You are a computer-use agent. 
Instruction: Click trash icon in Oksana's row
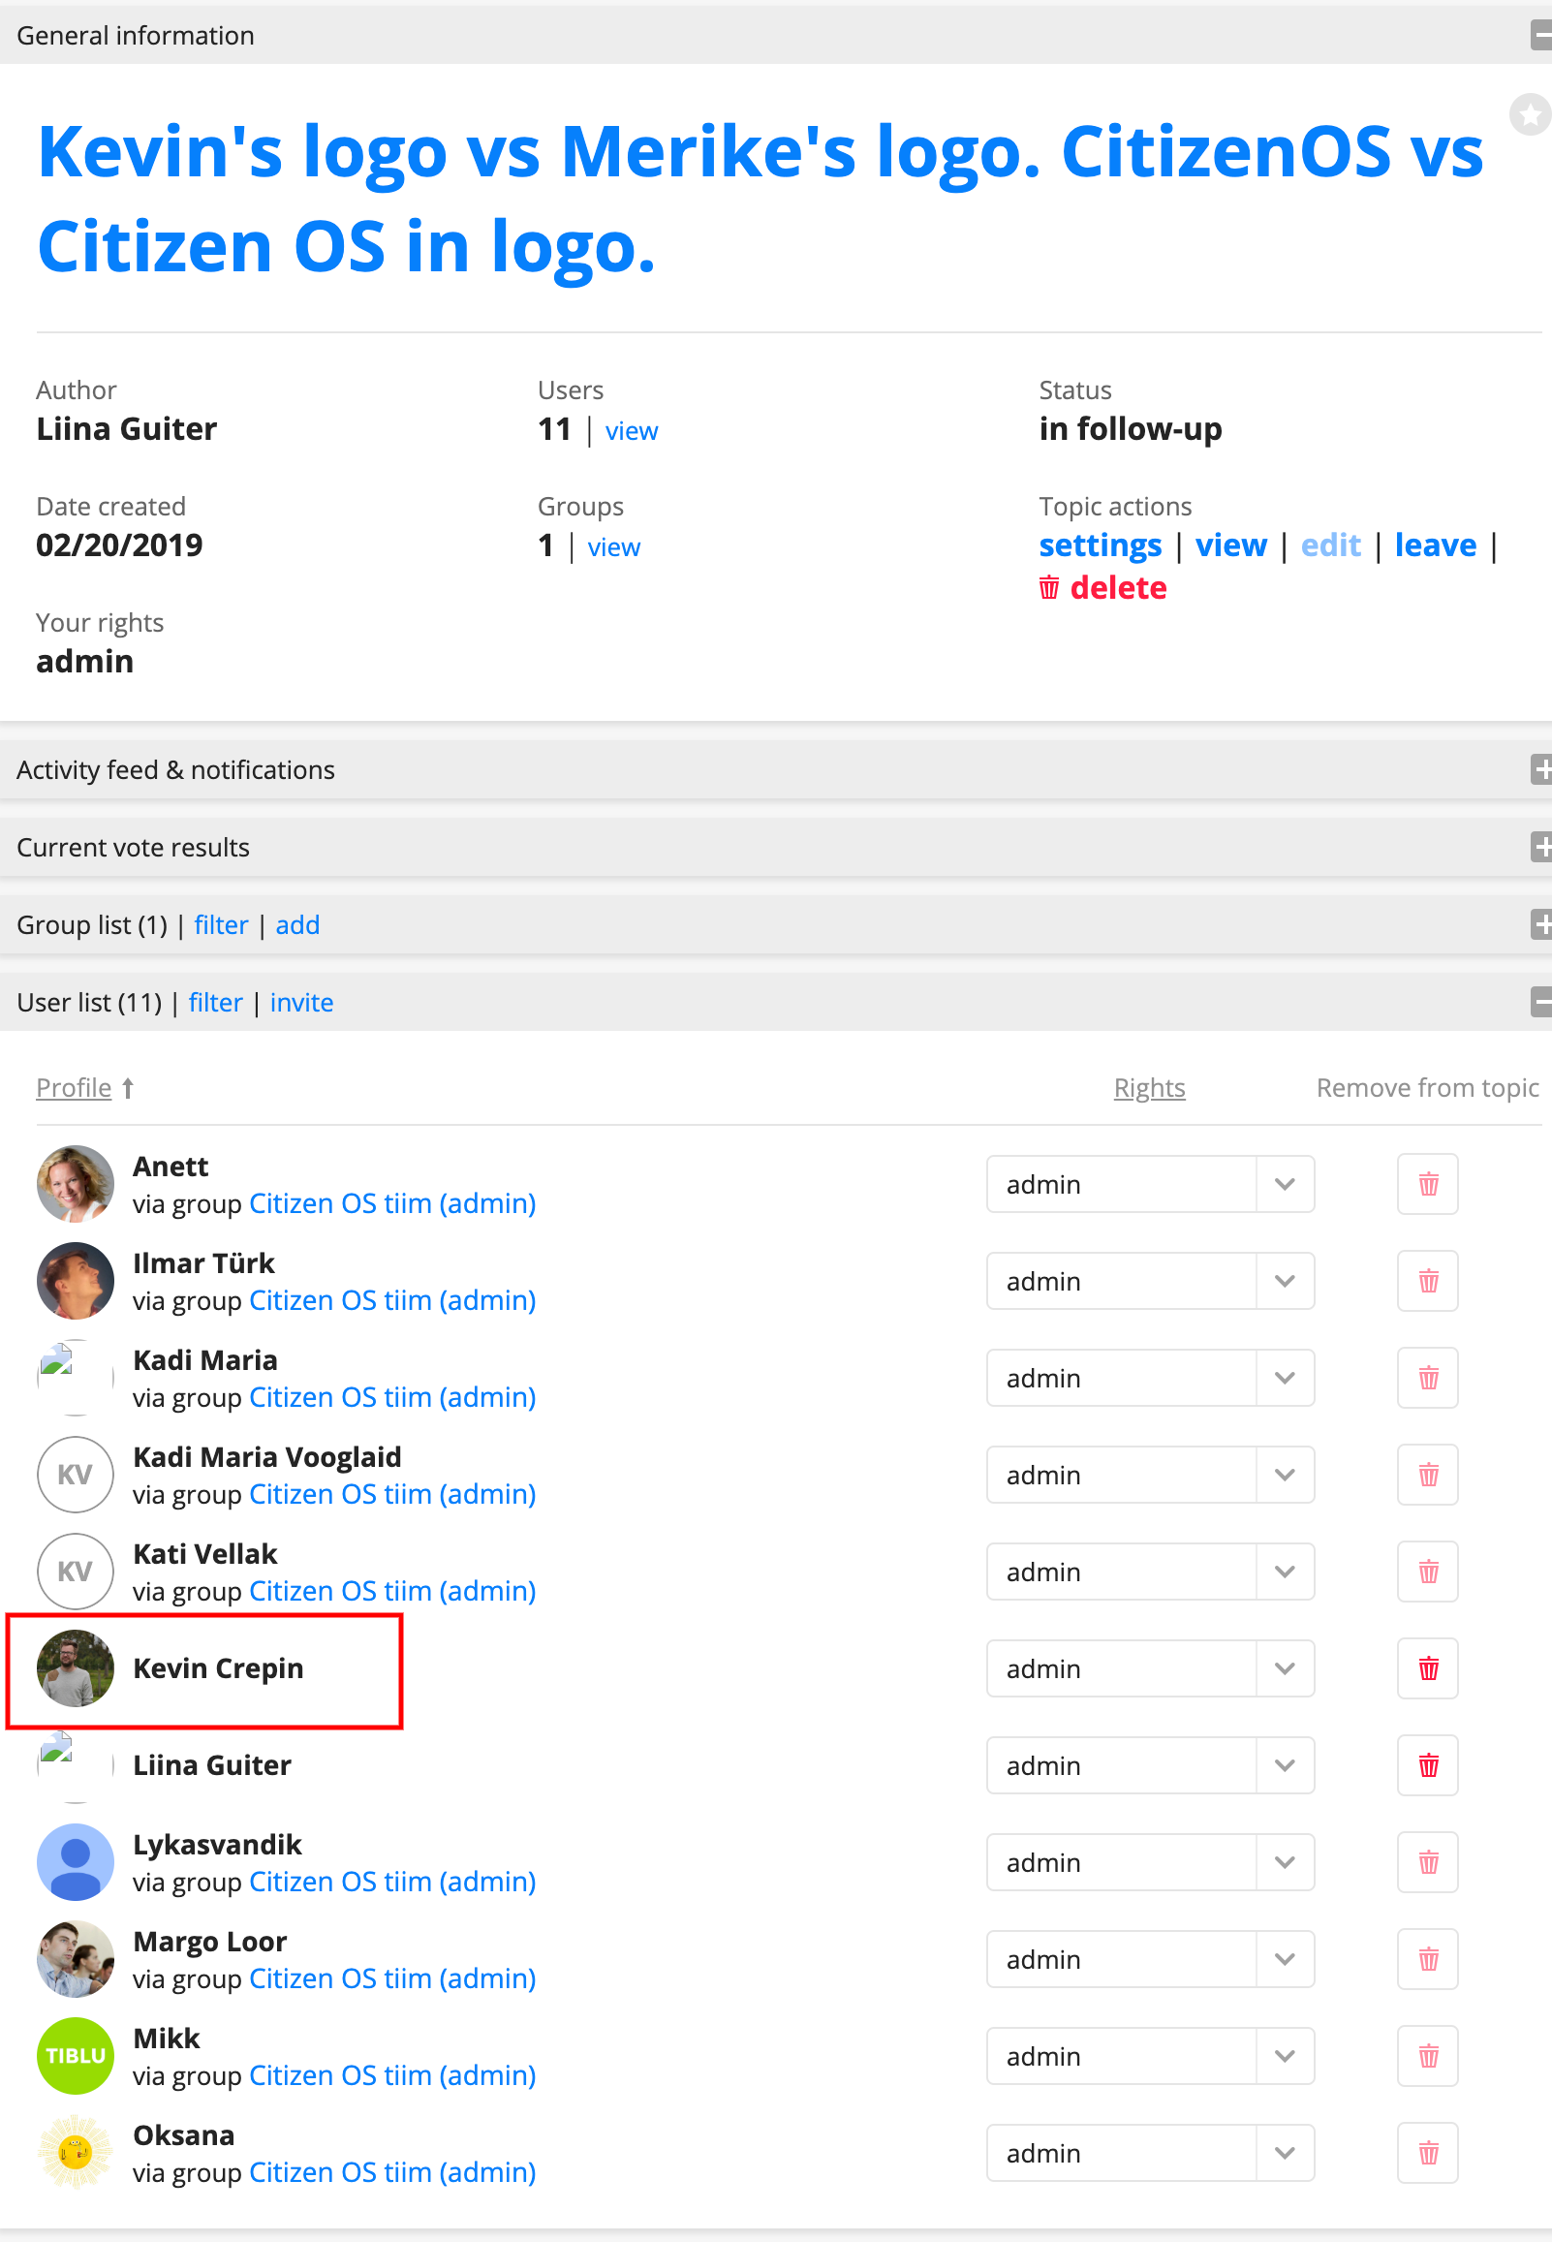pos(1428,2153)
